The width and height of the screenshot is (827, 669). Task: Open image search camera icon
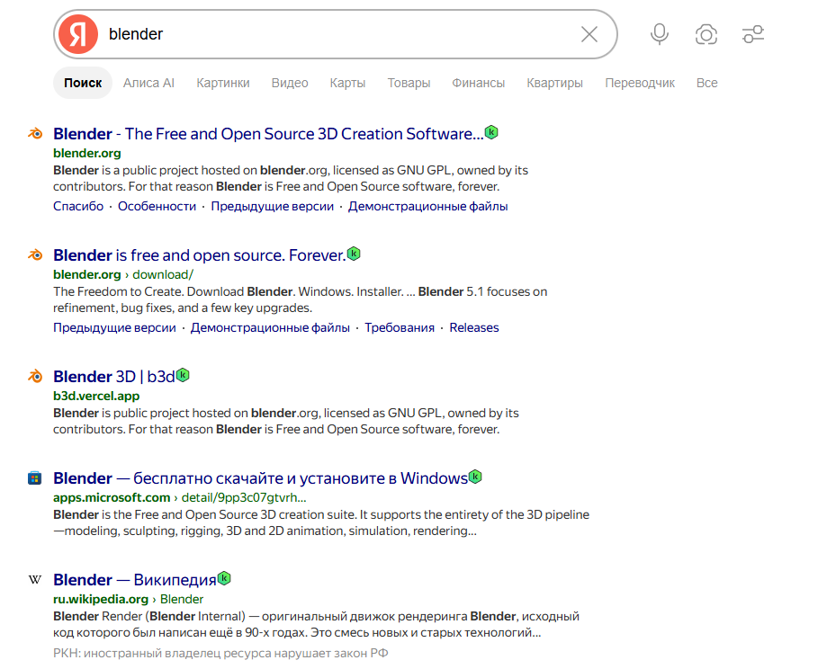tap(706, 34)
